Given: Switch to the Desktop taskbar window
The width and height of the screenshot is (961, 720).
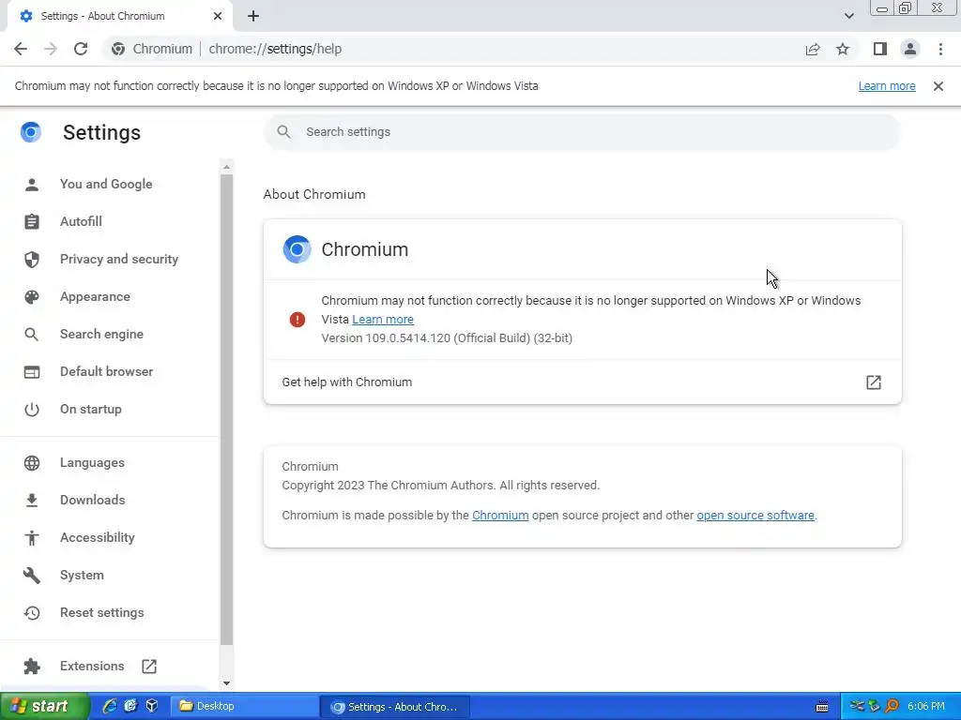Looking at the screenshot, I should [x=244, y=707].
